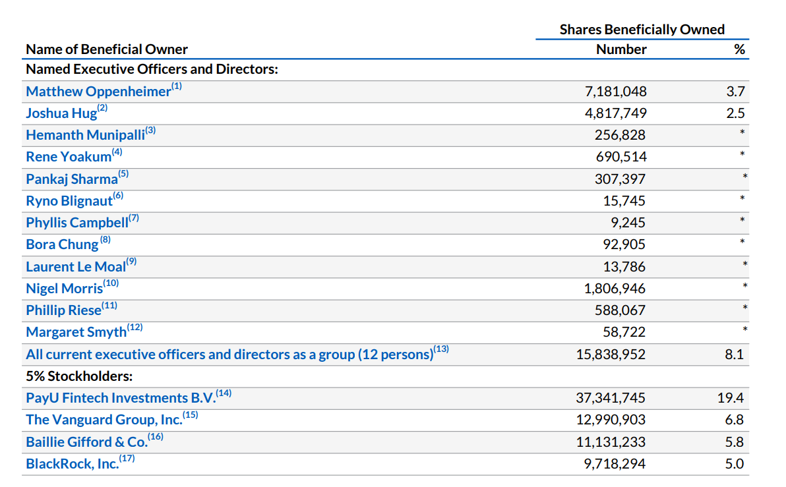The width and height of the screenshot is (786, 487).
Task: Click the 6.8 percentage value
Action: pos(735,419)
